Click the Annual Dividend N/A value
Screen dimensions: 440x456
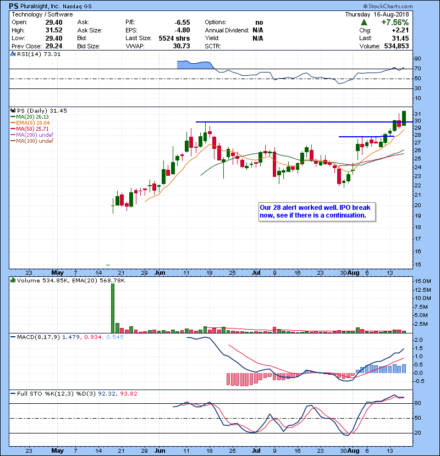(258, 30)
